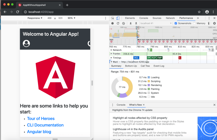Viewport: 217px width, 140px height.
Task: Expand the Frames track
Action: (x=111, y=54)
